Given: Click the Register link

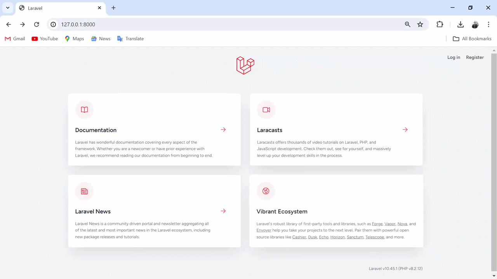Looking at the screenshot, I should click(x=475, y=57).
